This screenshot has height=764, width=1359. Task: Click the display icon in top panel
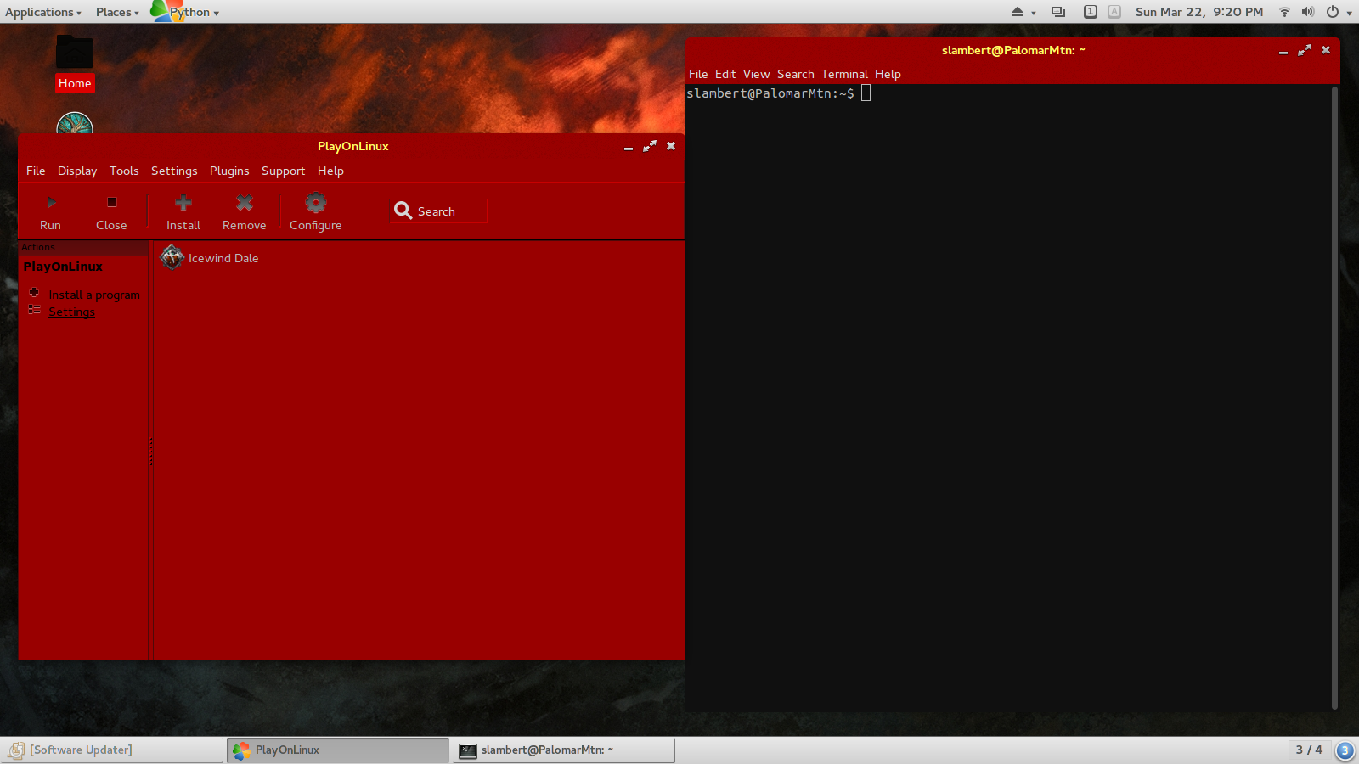tap(1058, 12)
